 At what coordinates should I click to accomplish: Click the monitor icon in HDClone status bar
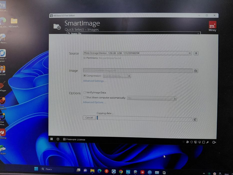(x=200, y=142)
